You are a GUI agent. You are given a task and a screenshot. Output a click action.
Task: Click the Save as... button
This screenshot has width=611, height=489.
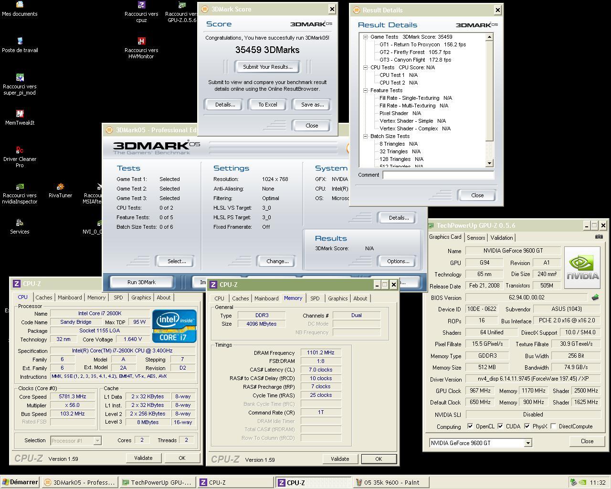312,105
